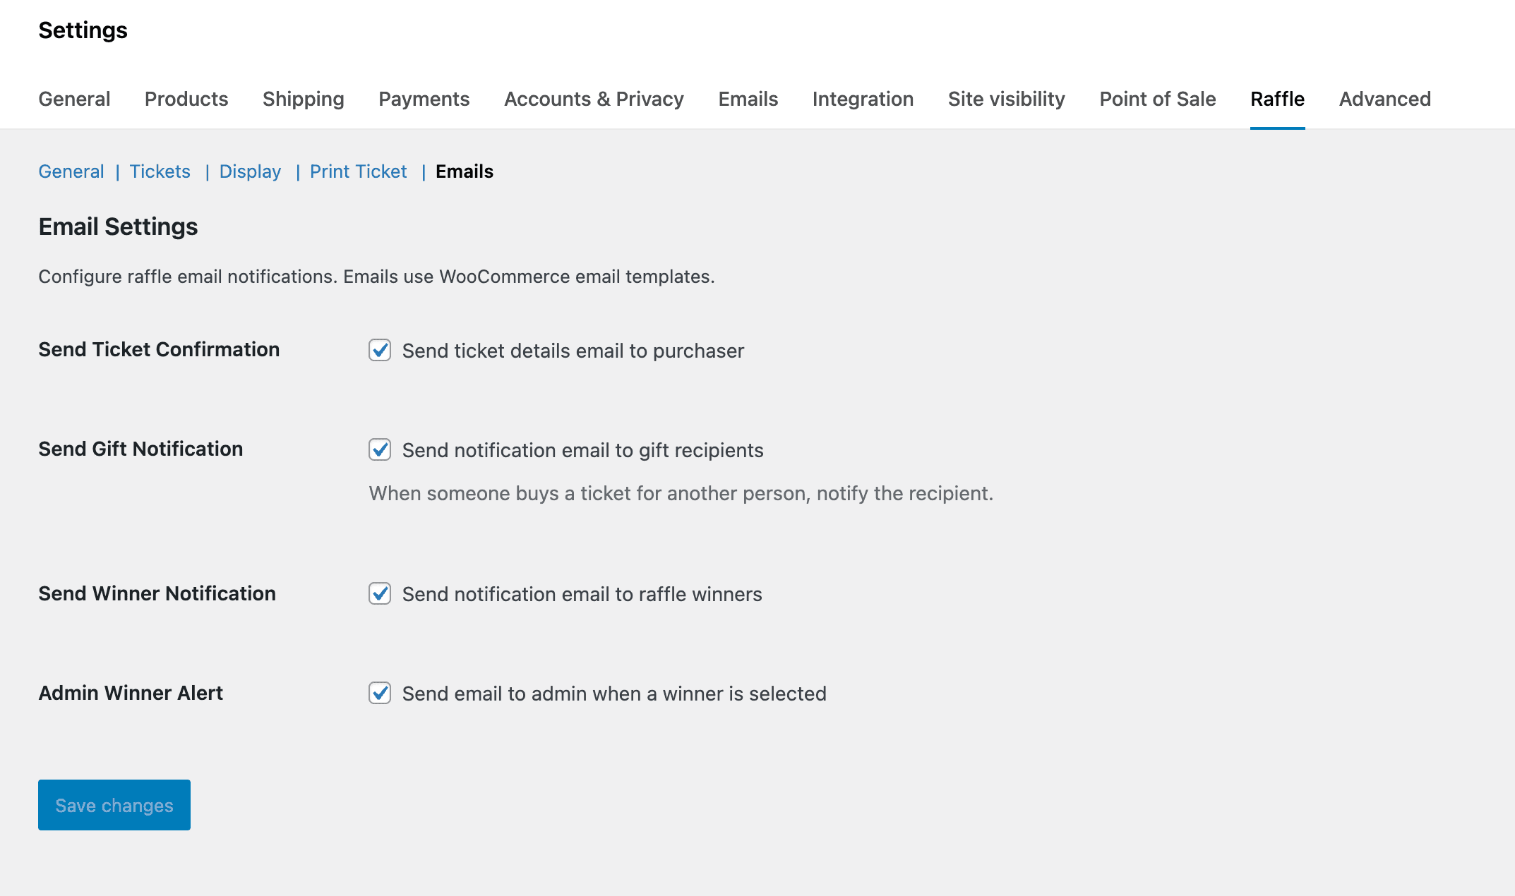The width and height of the screenshot is (1515, 896).
Task: Switch to the Integration tab
Action: point(863,99)
